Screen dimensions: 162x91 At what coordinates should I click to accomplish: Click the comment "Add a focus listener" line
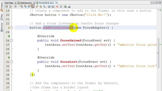click(x=74, y=24)
